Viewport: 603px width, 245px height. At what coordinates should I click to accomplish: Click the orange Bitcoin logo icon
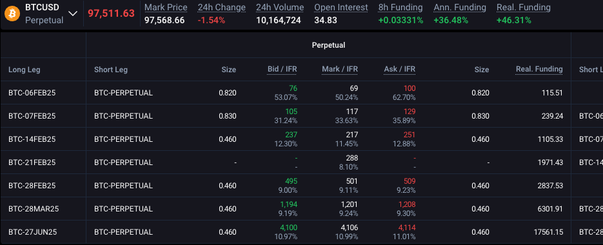(12, 14)
